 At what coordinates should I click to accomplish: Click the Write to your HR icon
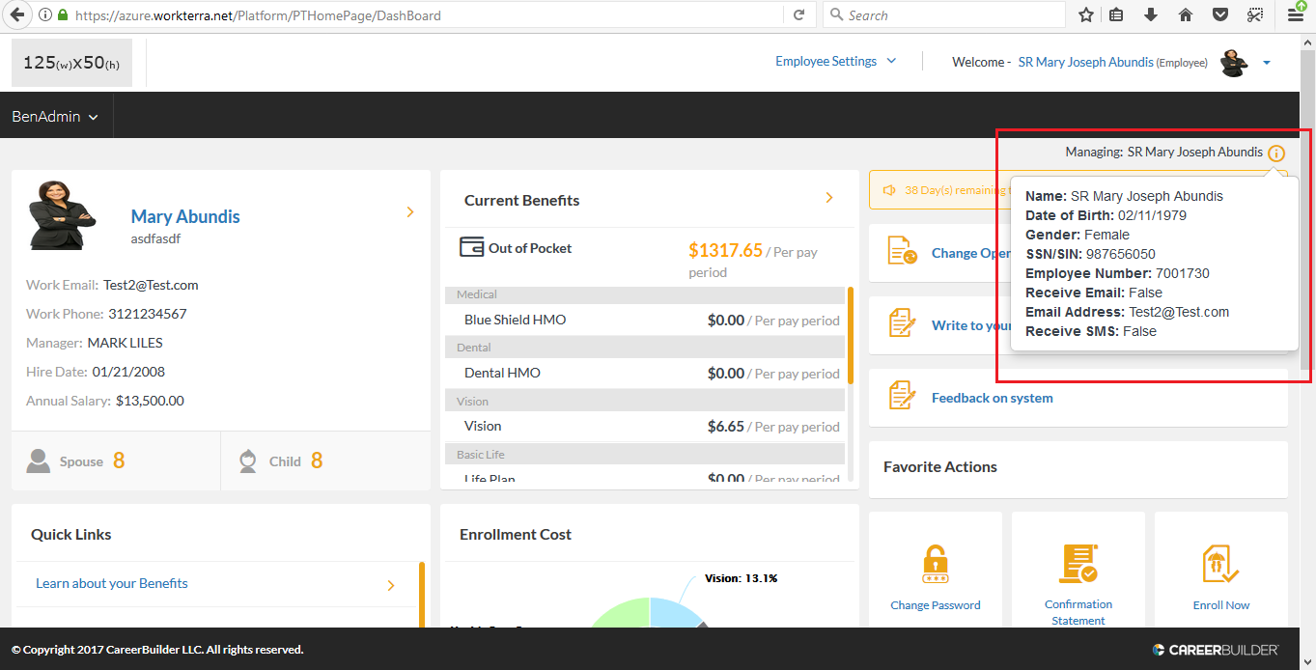(x=902, y=323)
